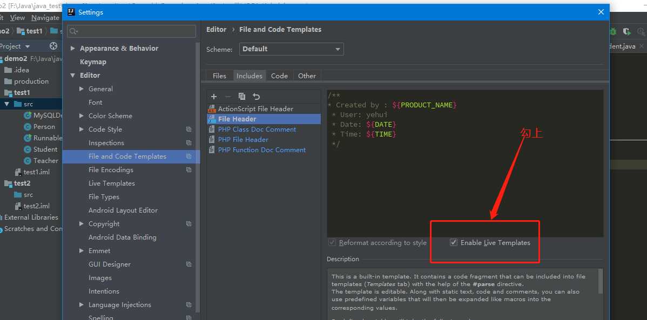Select test2.iml in project tree
The image size is (647, 320).
(x=32, y=206)
